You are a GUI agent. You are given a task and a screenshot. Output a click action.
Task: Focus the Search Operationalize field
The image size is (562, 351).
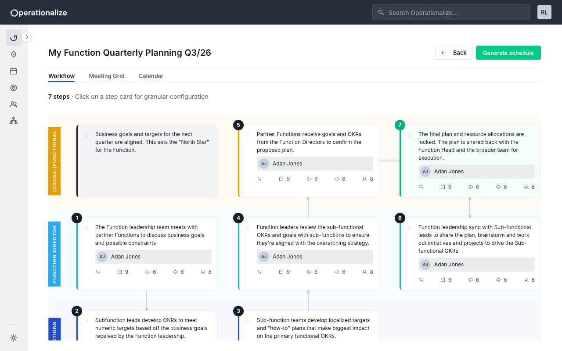click(x=451, y=12)
